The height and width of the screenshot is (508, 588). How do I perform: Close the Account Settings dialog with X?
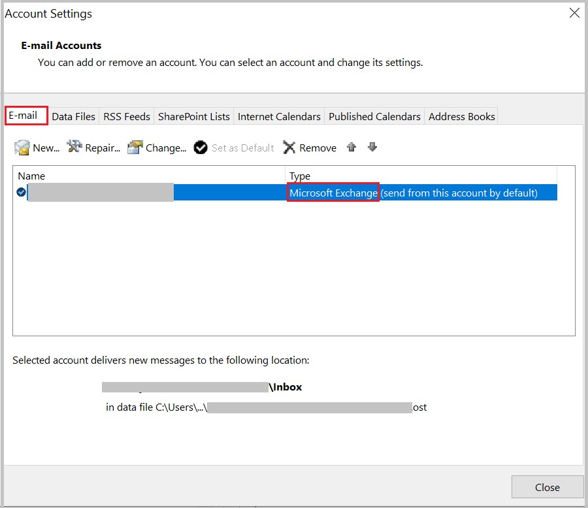pos(574,13)
